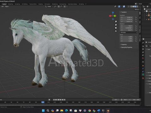151x113 pixels.
Task: Click the Location X value field
Action: [126, 17]
